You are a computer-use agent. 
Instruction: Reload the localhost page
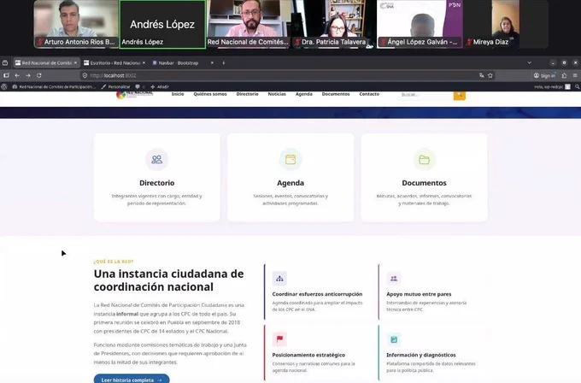pyautogui.click(x=39, y=75)
